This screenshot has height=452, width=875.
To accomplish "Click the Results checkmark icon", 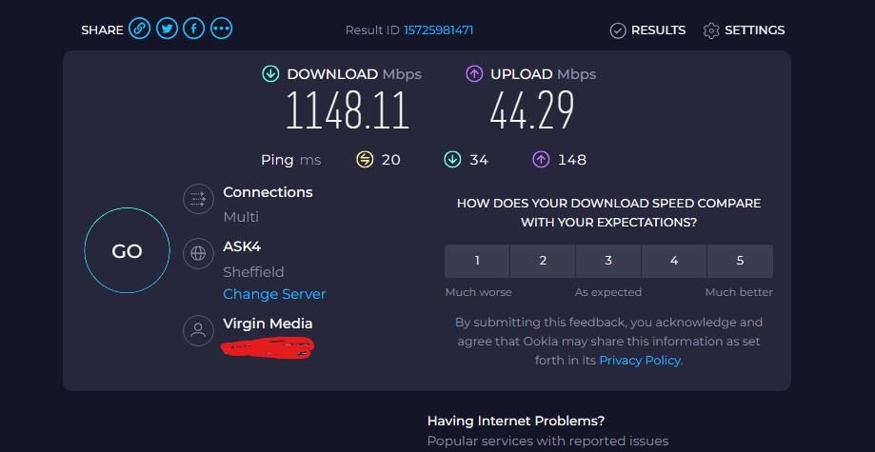I will click(618, 30).
